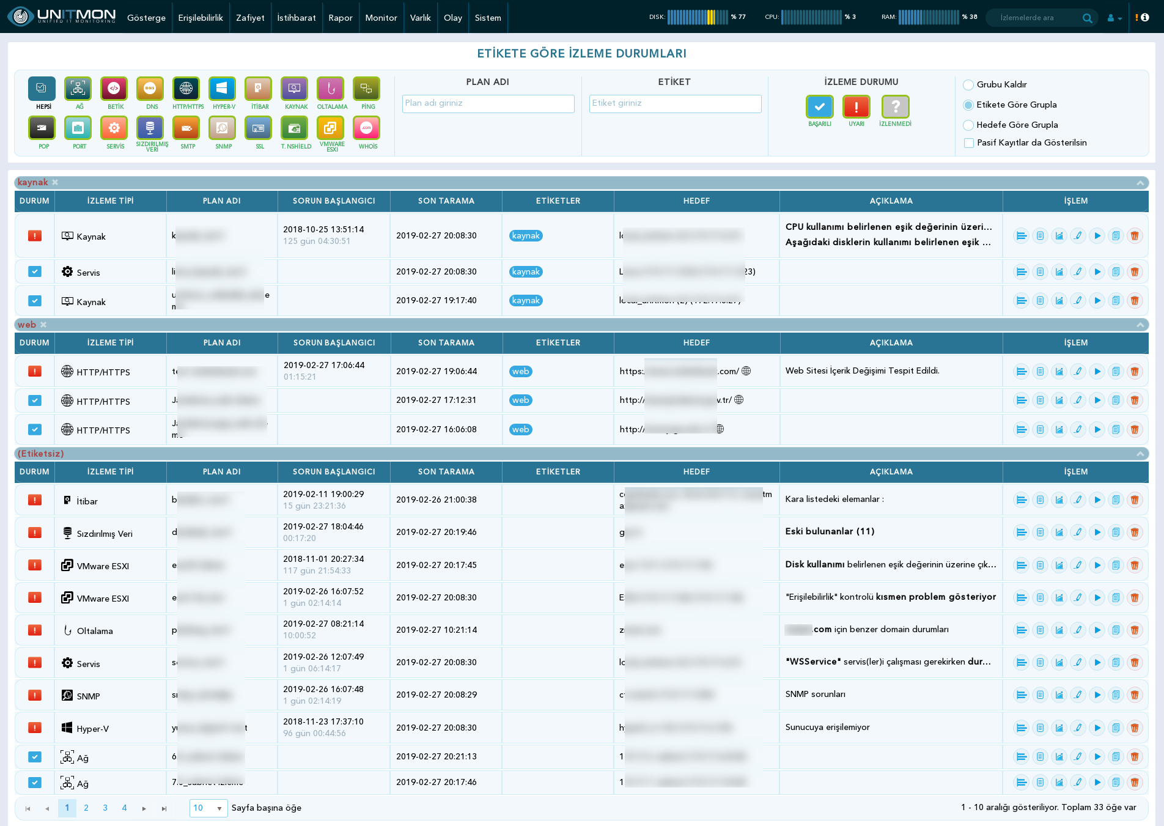This screenshot has height=826, width=1164.
Task: Edit the SNMP row with pencil icon
Action: pos(1078,695)
